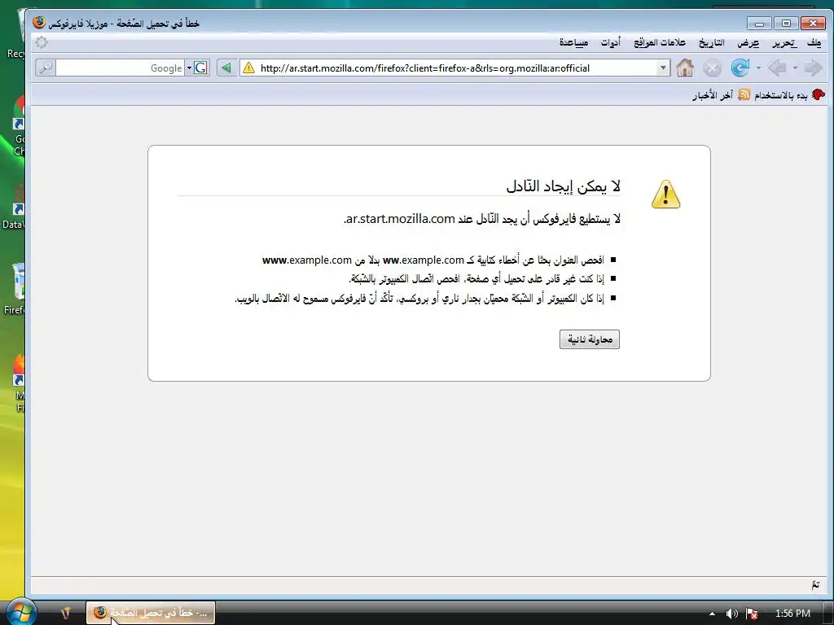The height and width of the screenshot is (625, 834).
Task: Click the quick launch icon on taskbar
Action: [x=65, y=613]
